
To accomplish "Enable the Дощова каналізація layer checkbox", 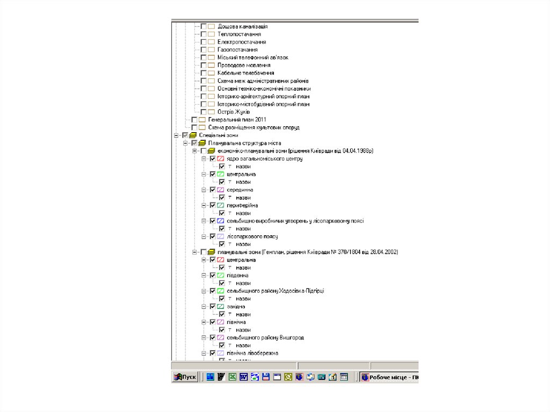I will pyautogui.click(x=204, y=26).
